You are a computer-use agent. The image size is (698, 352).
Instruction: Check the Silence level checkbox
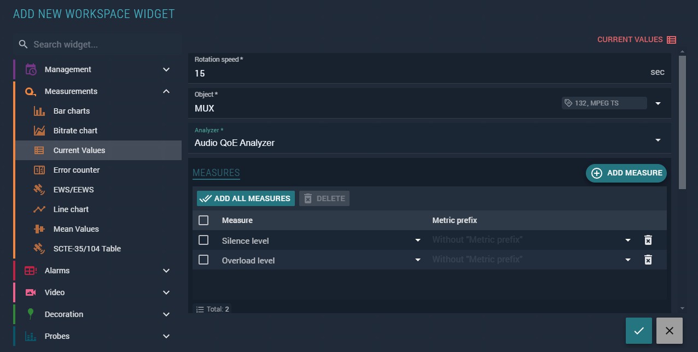coord(203,240)
